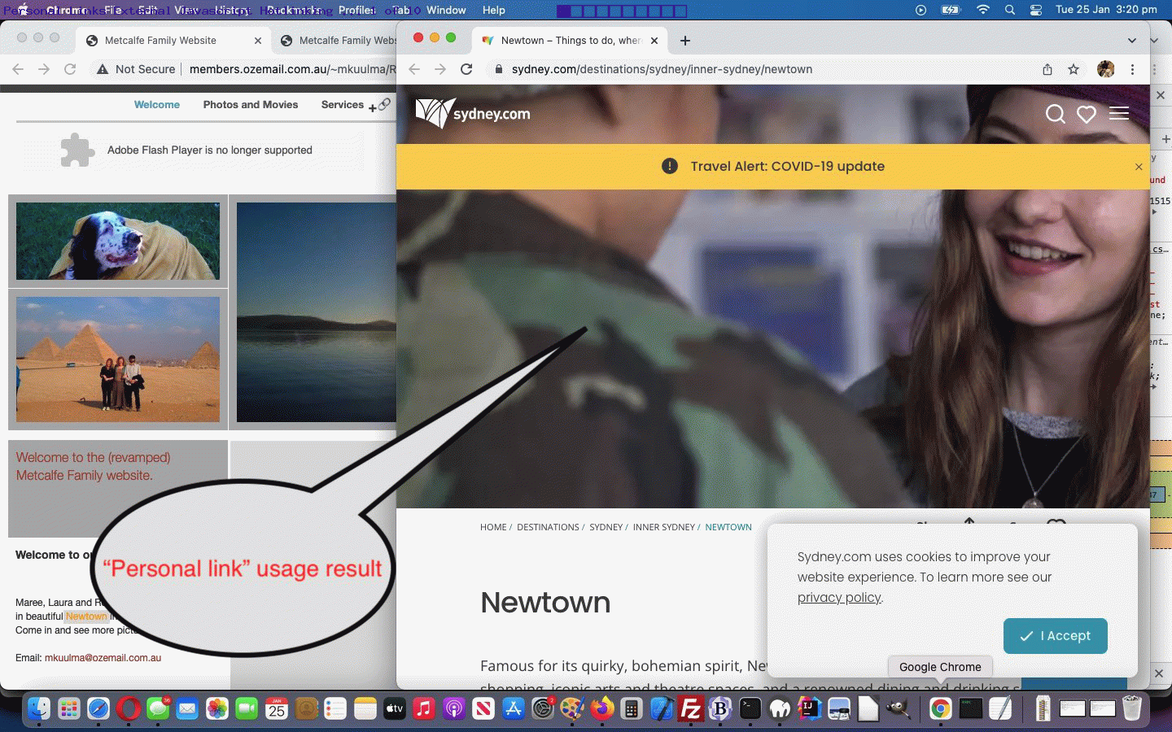This screenshot has width=1172, height=732.
Task: Open Services on Metcalfe site
Action: (343, 105)
